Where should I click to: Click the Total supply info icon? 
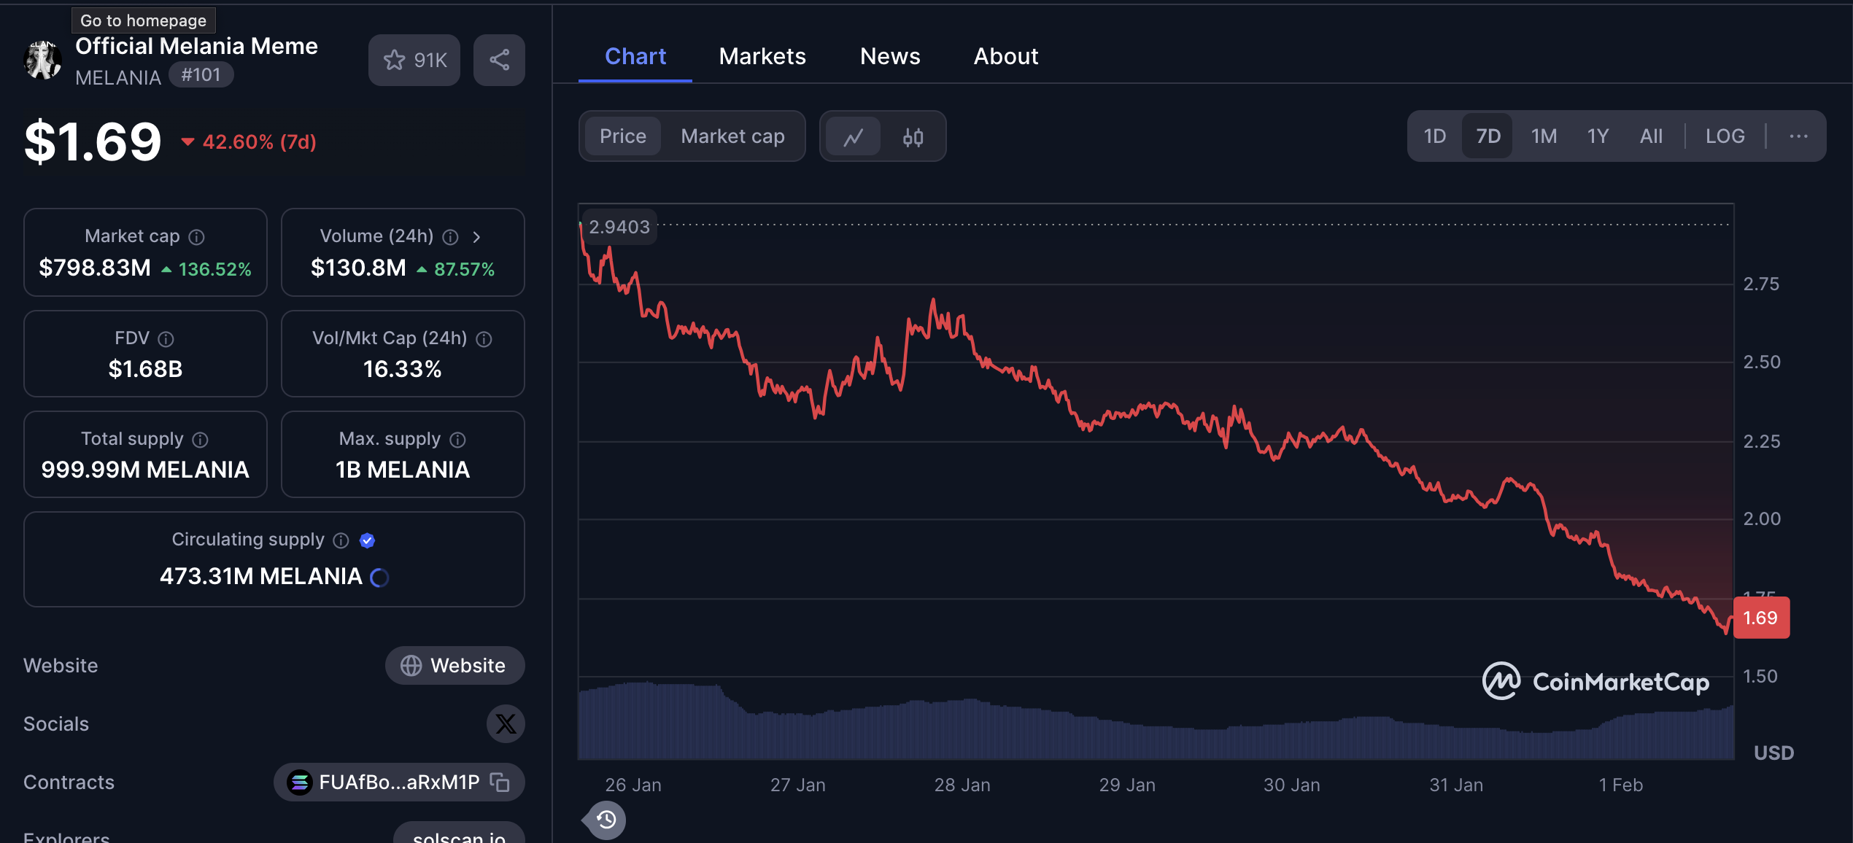pyautogui.click(x=200, y=440)
